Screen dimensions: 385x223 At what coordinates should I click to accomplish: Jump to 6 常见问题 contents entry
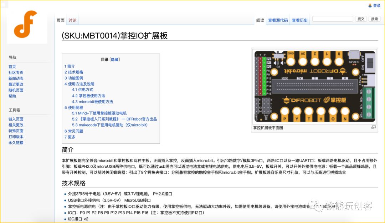tap(74, 131)
